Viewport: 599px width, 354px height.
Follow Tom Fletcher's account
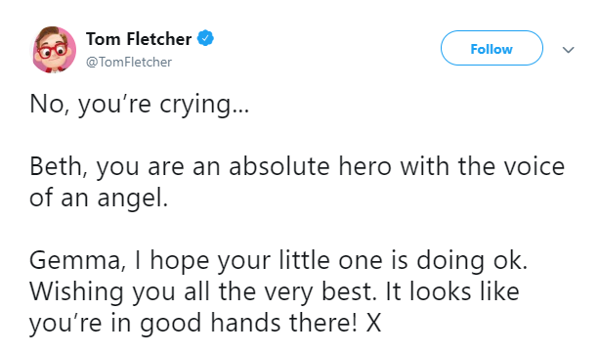pos(492,48)
